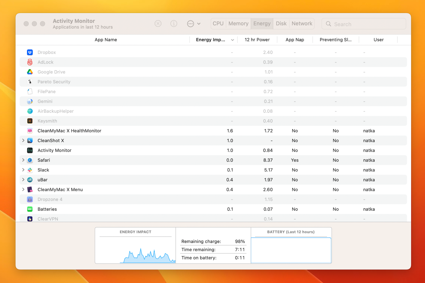This screenshot has height=283, width=425.
Task: Sort by 12 hr Power column
Action: pyautogui.click(x=257, y=40)
